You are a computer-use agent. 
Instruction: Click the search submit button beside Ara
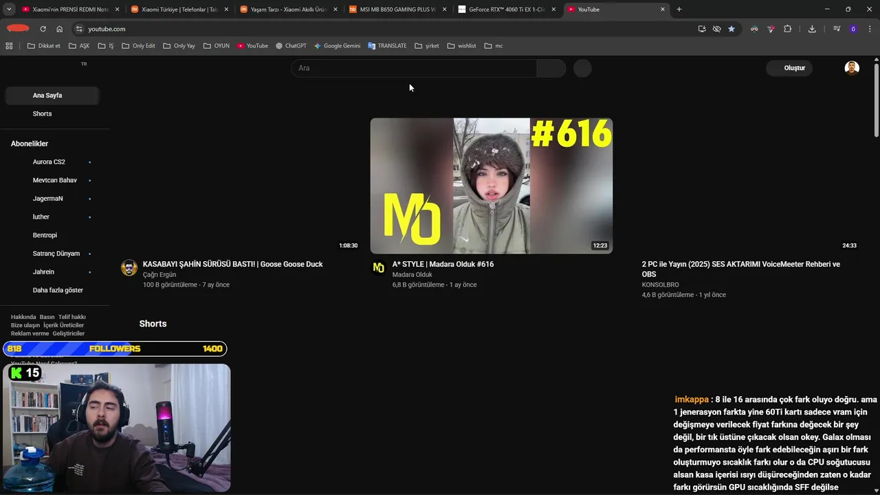(551, 68)
